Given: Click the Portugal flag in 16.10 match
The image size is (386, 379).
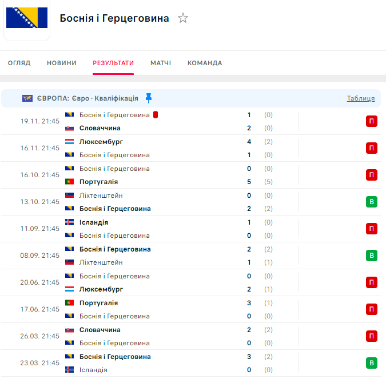Looking at the screenshot, I should point(70,182).
